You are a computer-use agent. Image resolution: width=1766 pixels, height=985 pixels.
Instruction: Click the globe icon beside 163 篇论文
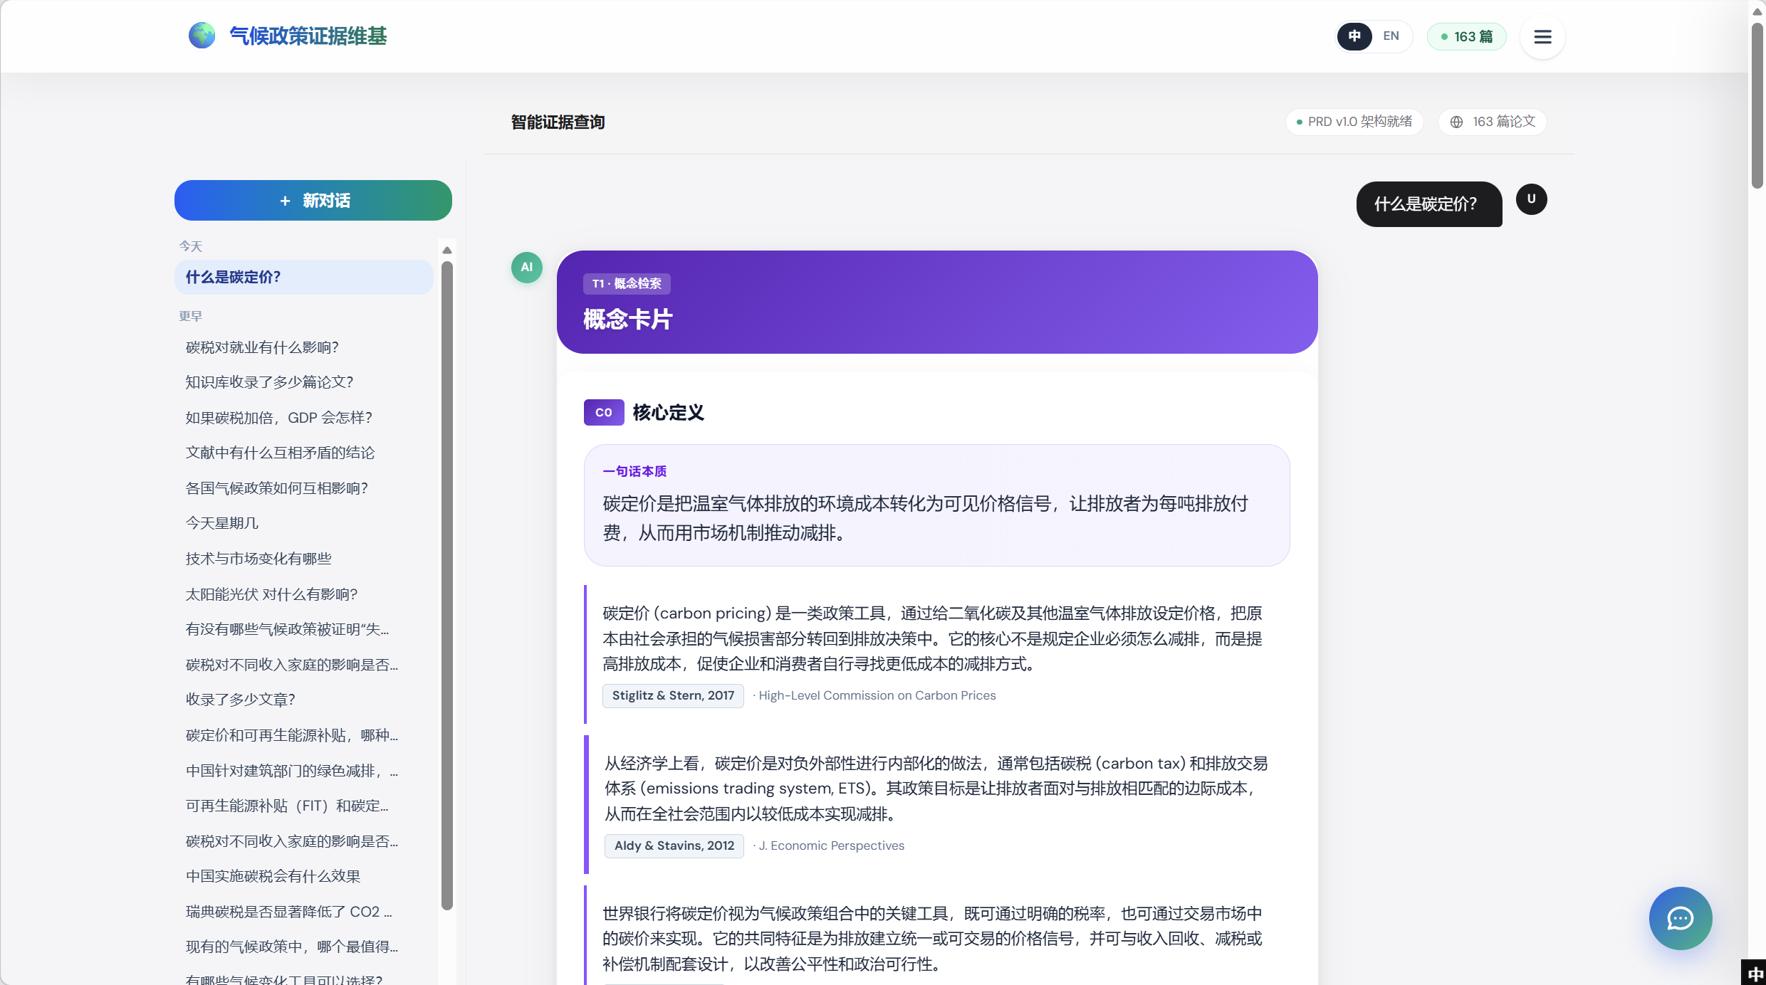(x=1457, y=122)
